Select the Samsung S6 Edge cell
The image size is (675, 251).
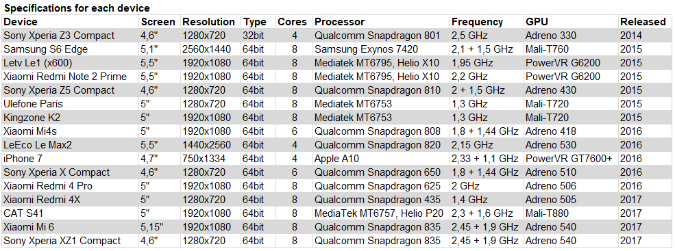pos(70,49)
